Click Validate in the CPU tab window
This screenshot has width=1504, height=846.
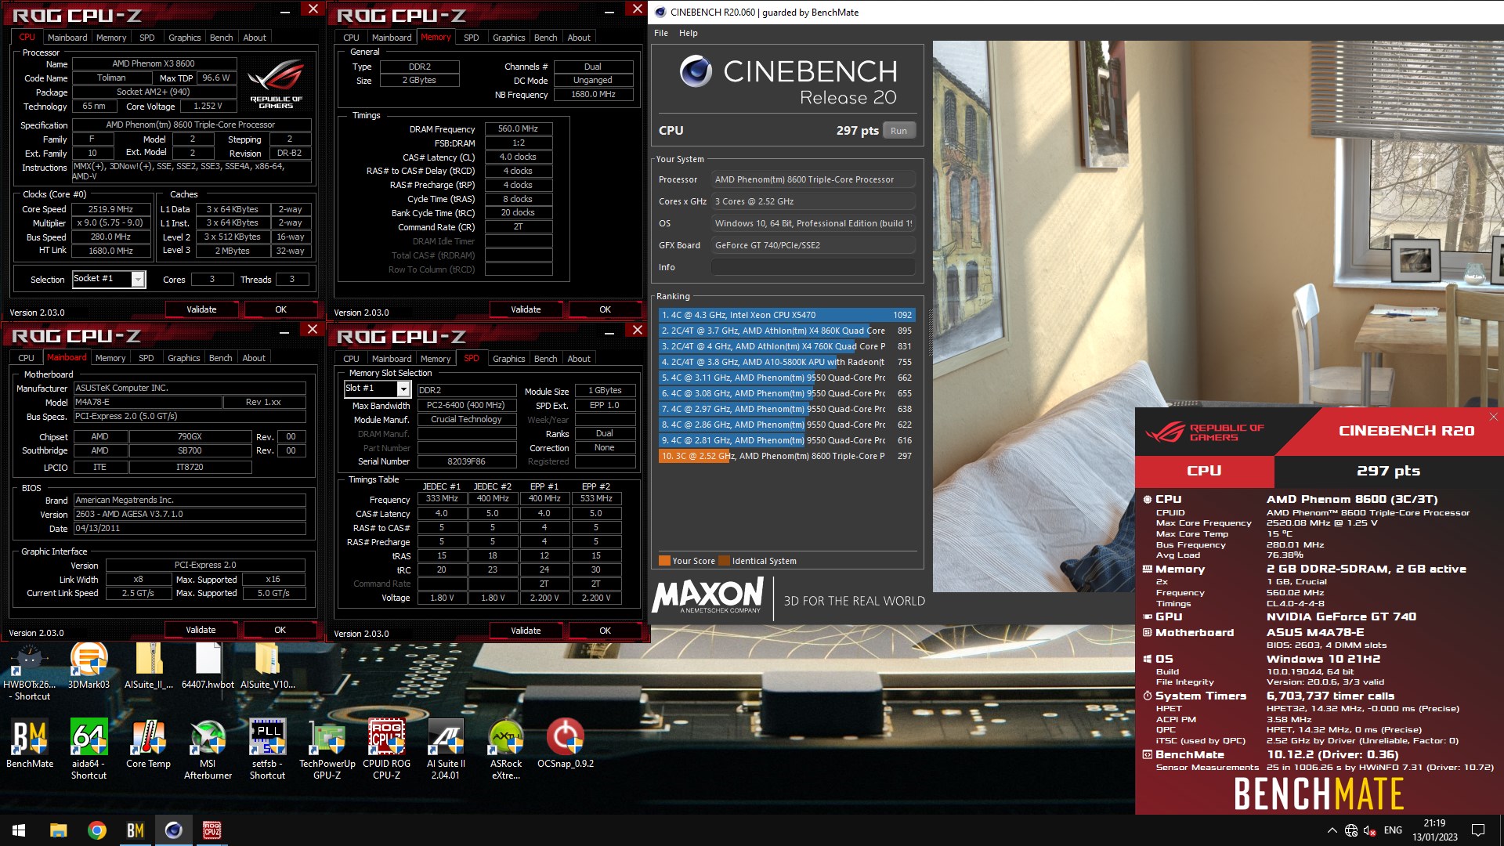(x=201, y=309)
